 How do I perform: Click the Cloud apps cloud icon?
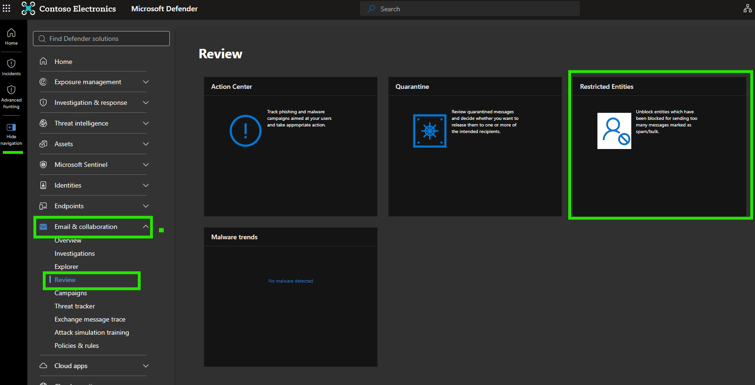(43, 366)
